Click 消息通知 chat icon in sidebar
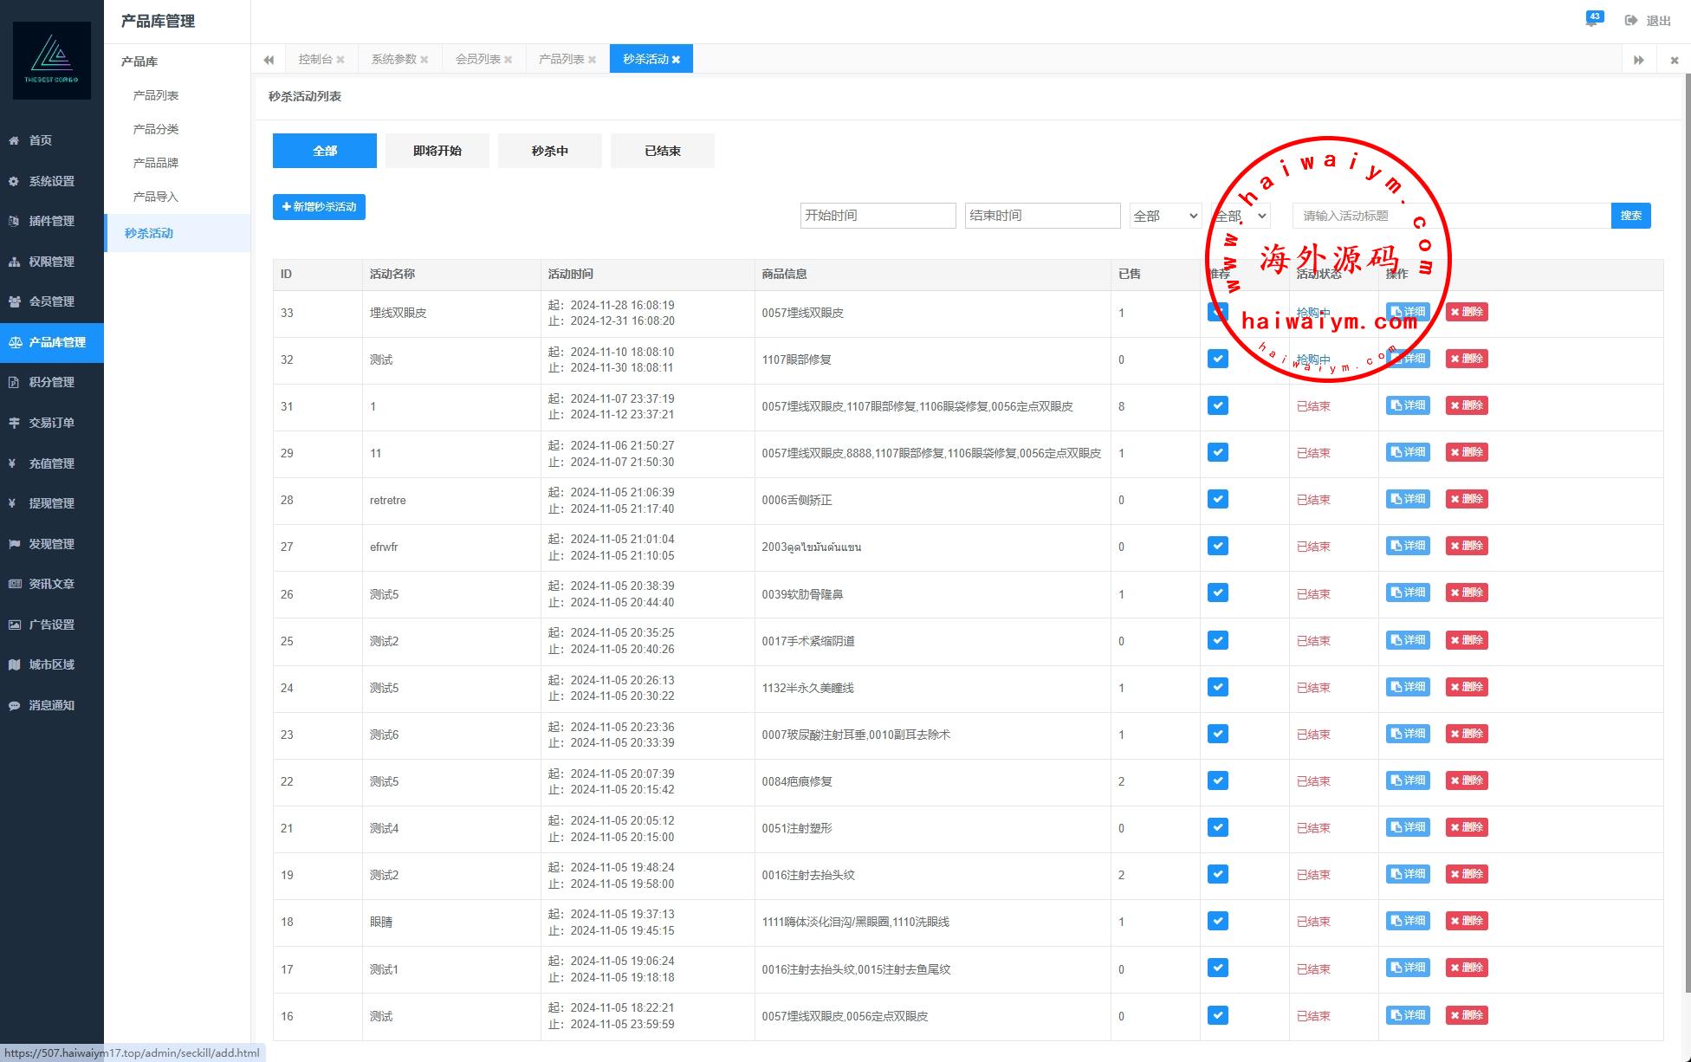1691x1062 pixels. 14,705
